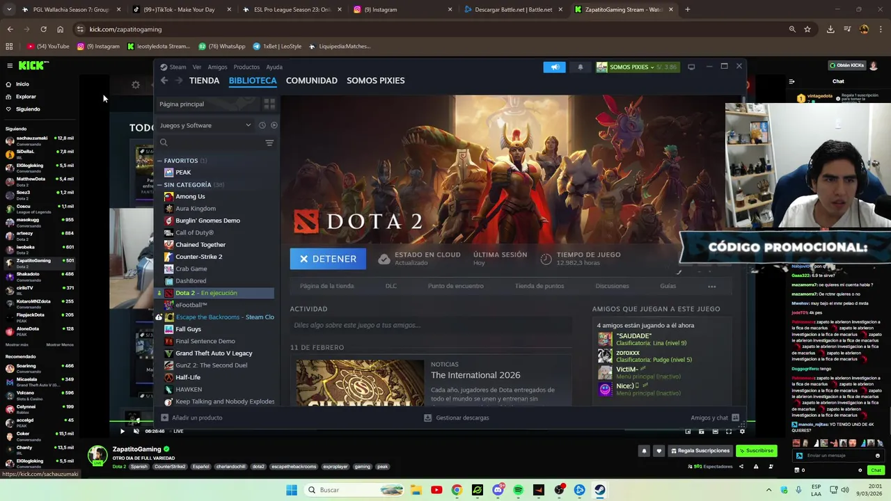Show hidden system tray icons
The image size is (891, 501).
coord(768,489)
